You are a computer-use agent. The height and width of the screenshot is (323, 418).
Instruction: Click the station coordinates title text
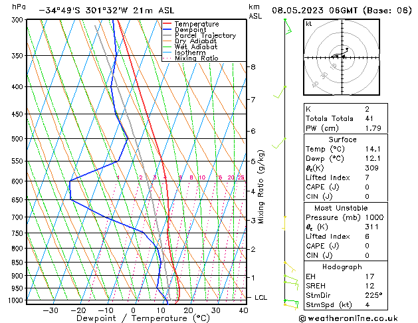106,11
